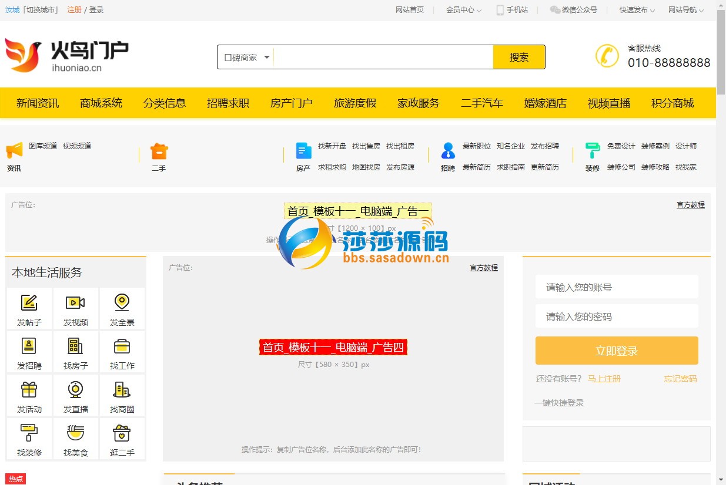Open the 发直播 webcam icon
726x485 pixels.
pos(75,389)
